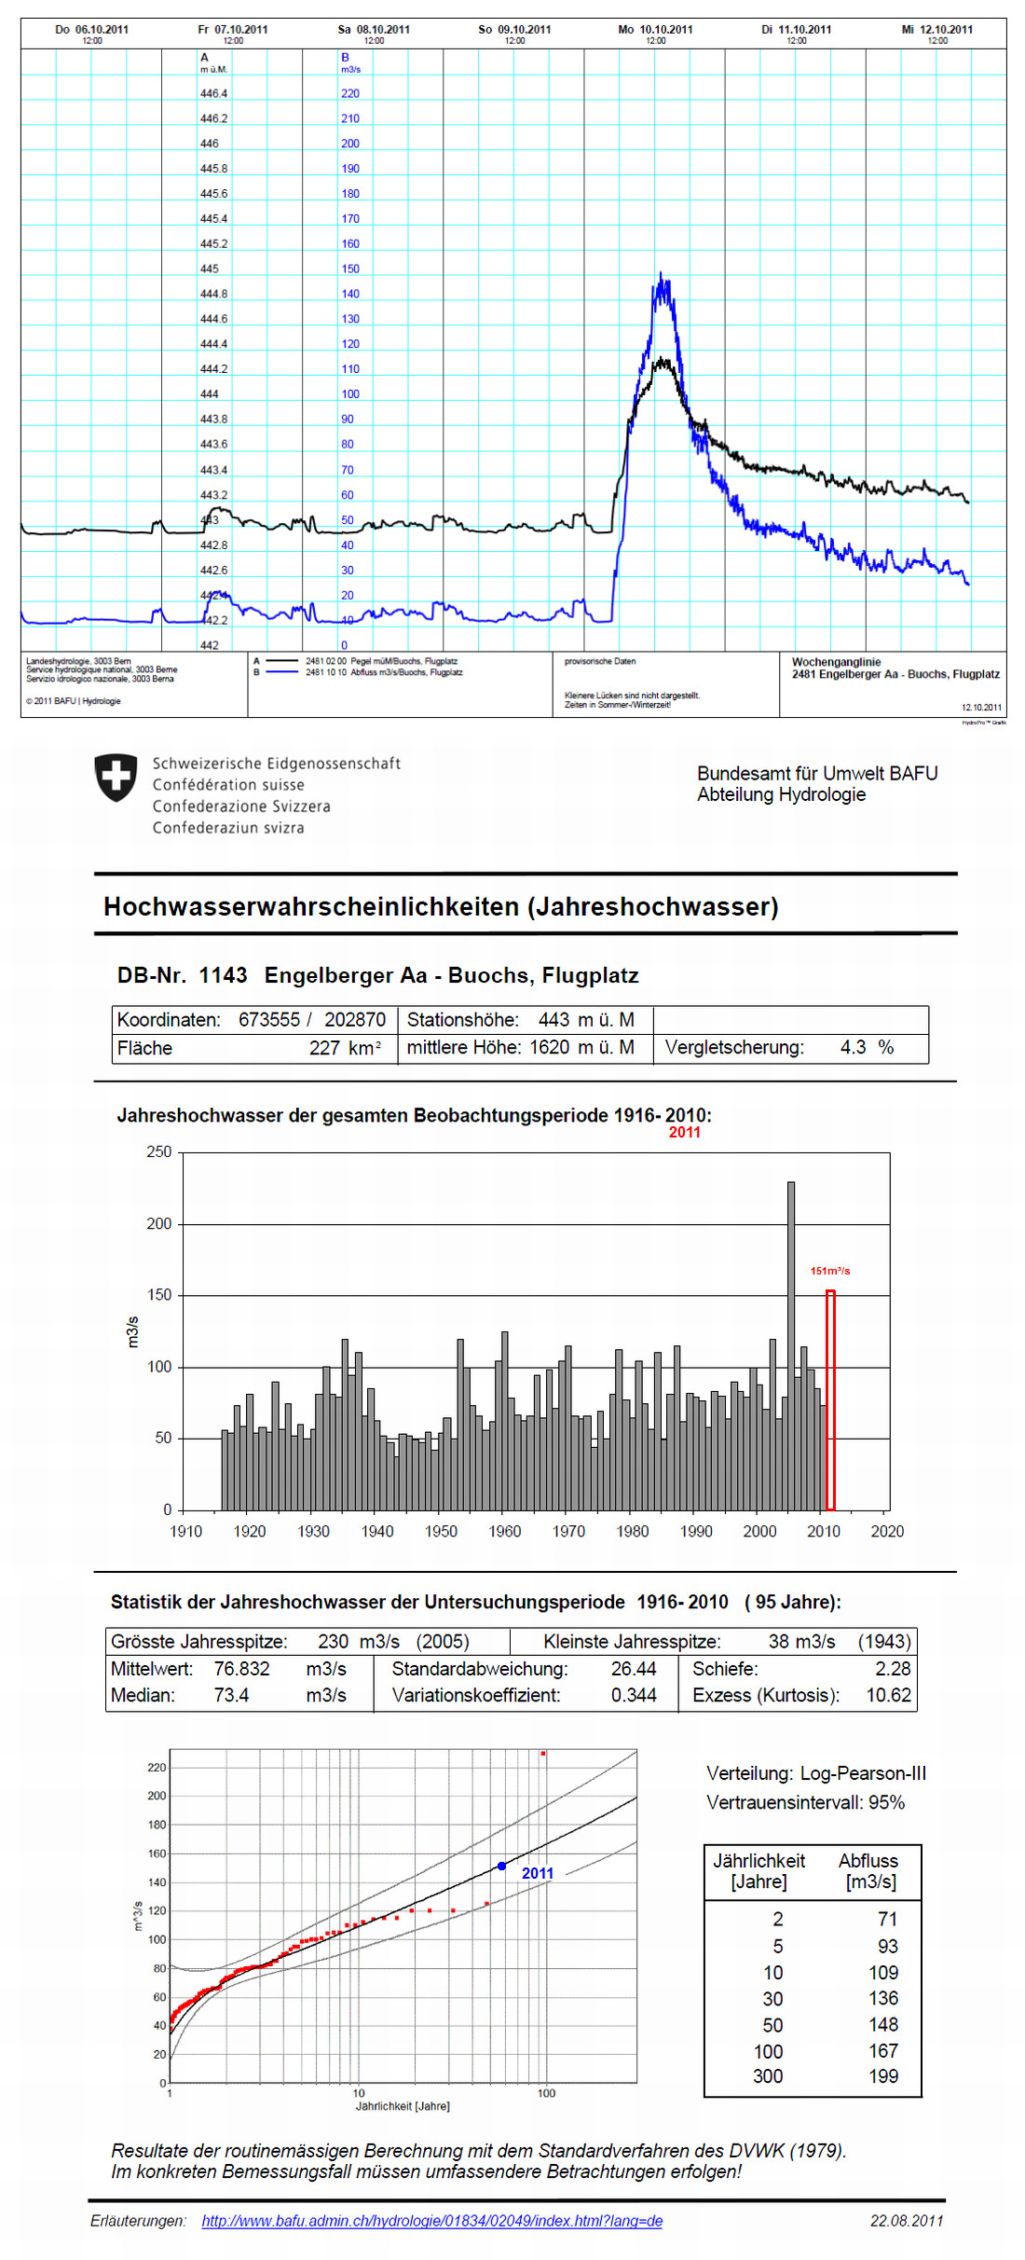Click the Jährlichkeit 100 row value '167'
This screenshot has width=1025, height=2260.
click(883, 2050)
